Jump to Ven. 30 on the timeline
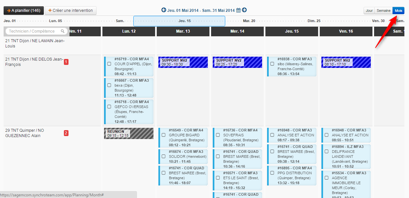 click(378, 21)
